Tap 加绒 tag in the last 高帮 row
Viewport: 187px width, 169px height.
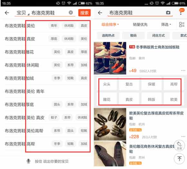(x=84, y=144)
